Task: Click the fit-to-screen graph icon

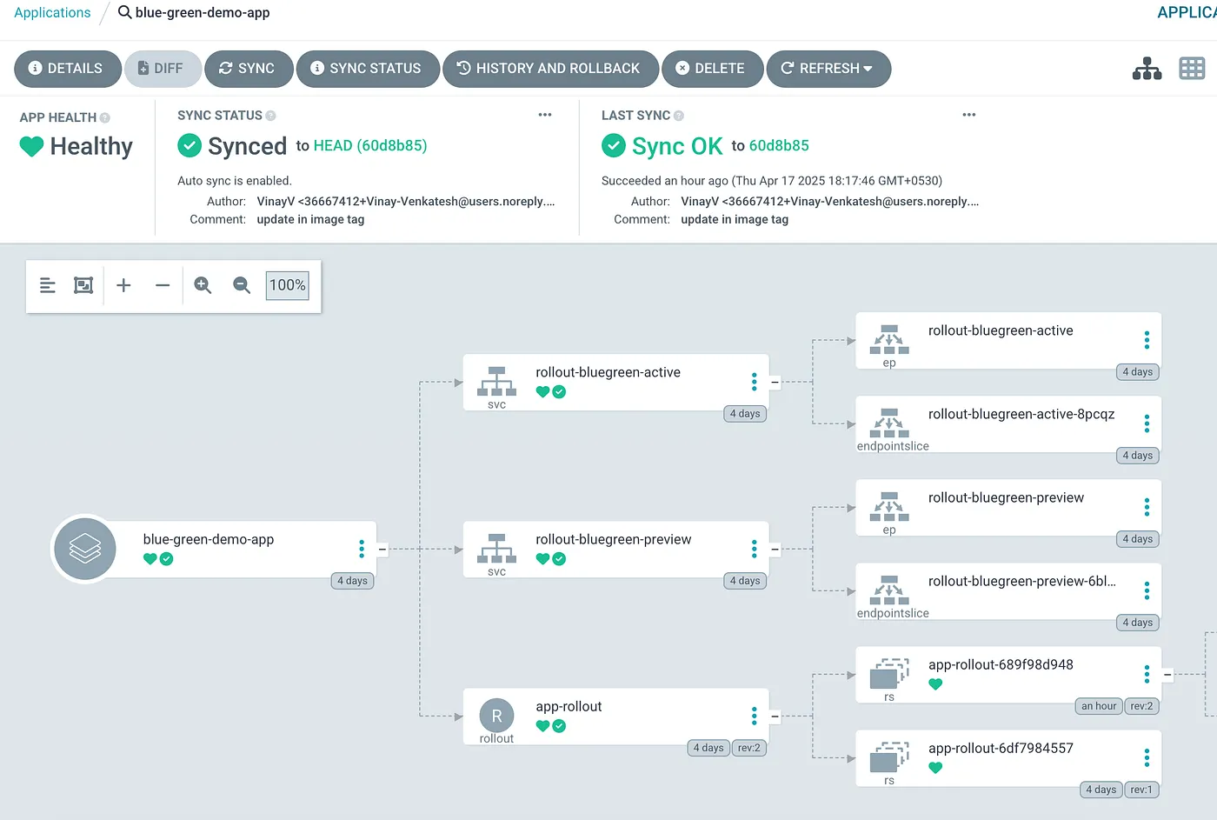Action: tap(83, 285)
